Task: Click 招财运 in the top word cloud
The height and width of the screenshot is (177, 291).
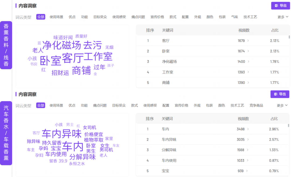Action: (x=60, y=73)
